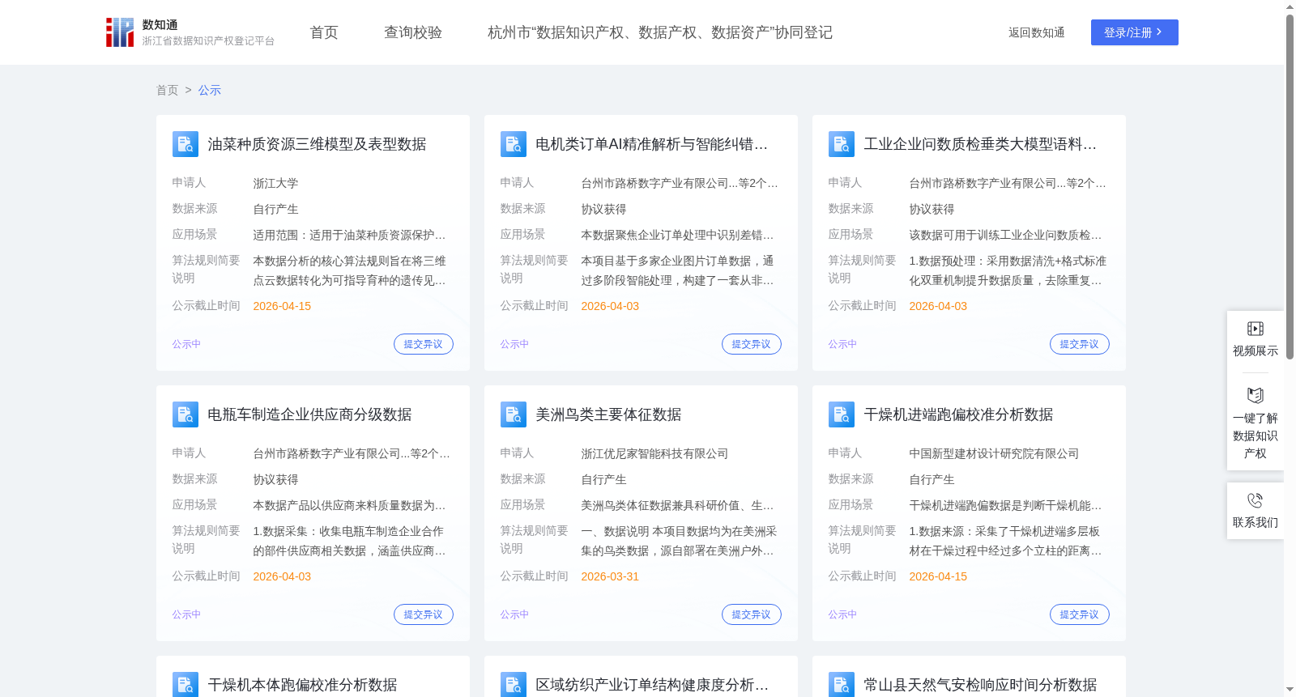Click document icon of 干燥机进端跑偏校准分析数据
This screenshot has height=697, width=1296.
[x=842, y=414]
